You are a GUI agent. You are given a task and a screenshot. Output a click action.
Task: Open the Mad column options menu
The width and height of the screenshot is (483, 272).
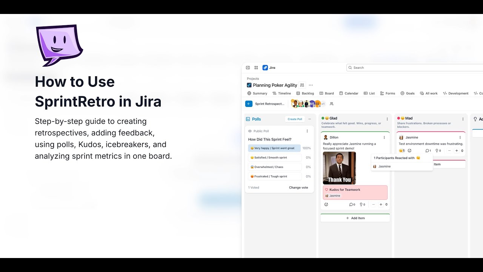[x=463, y=119]
